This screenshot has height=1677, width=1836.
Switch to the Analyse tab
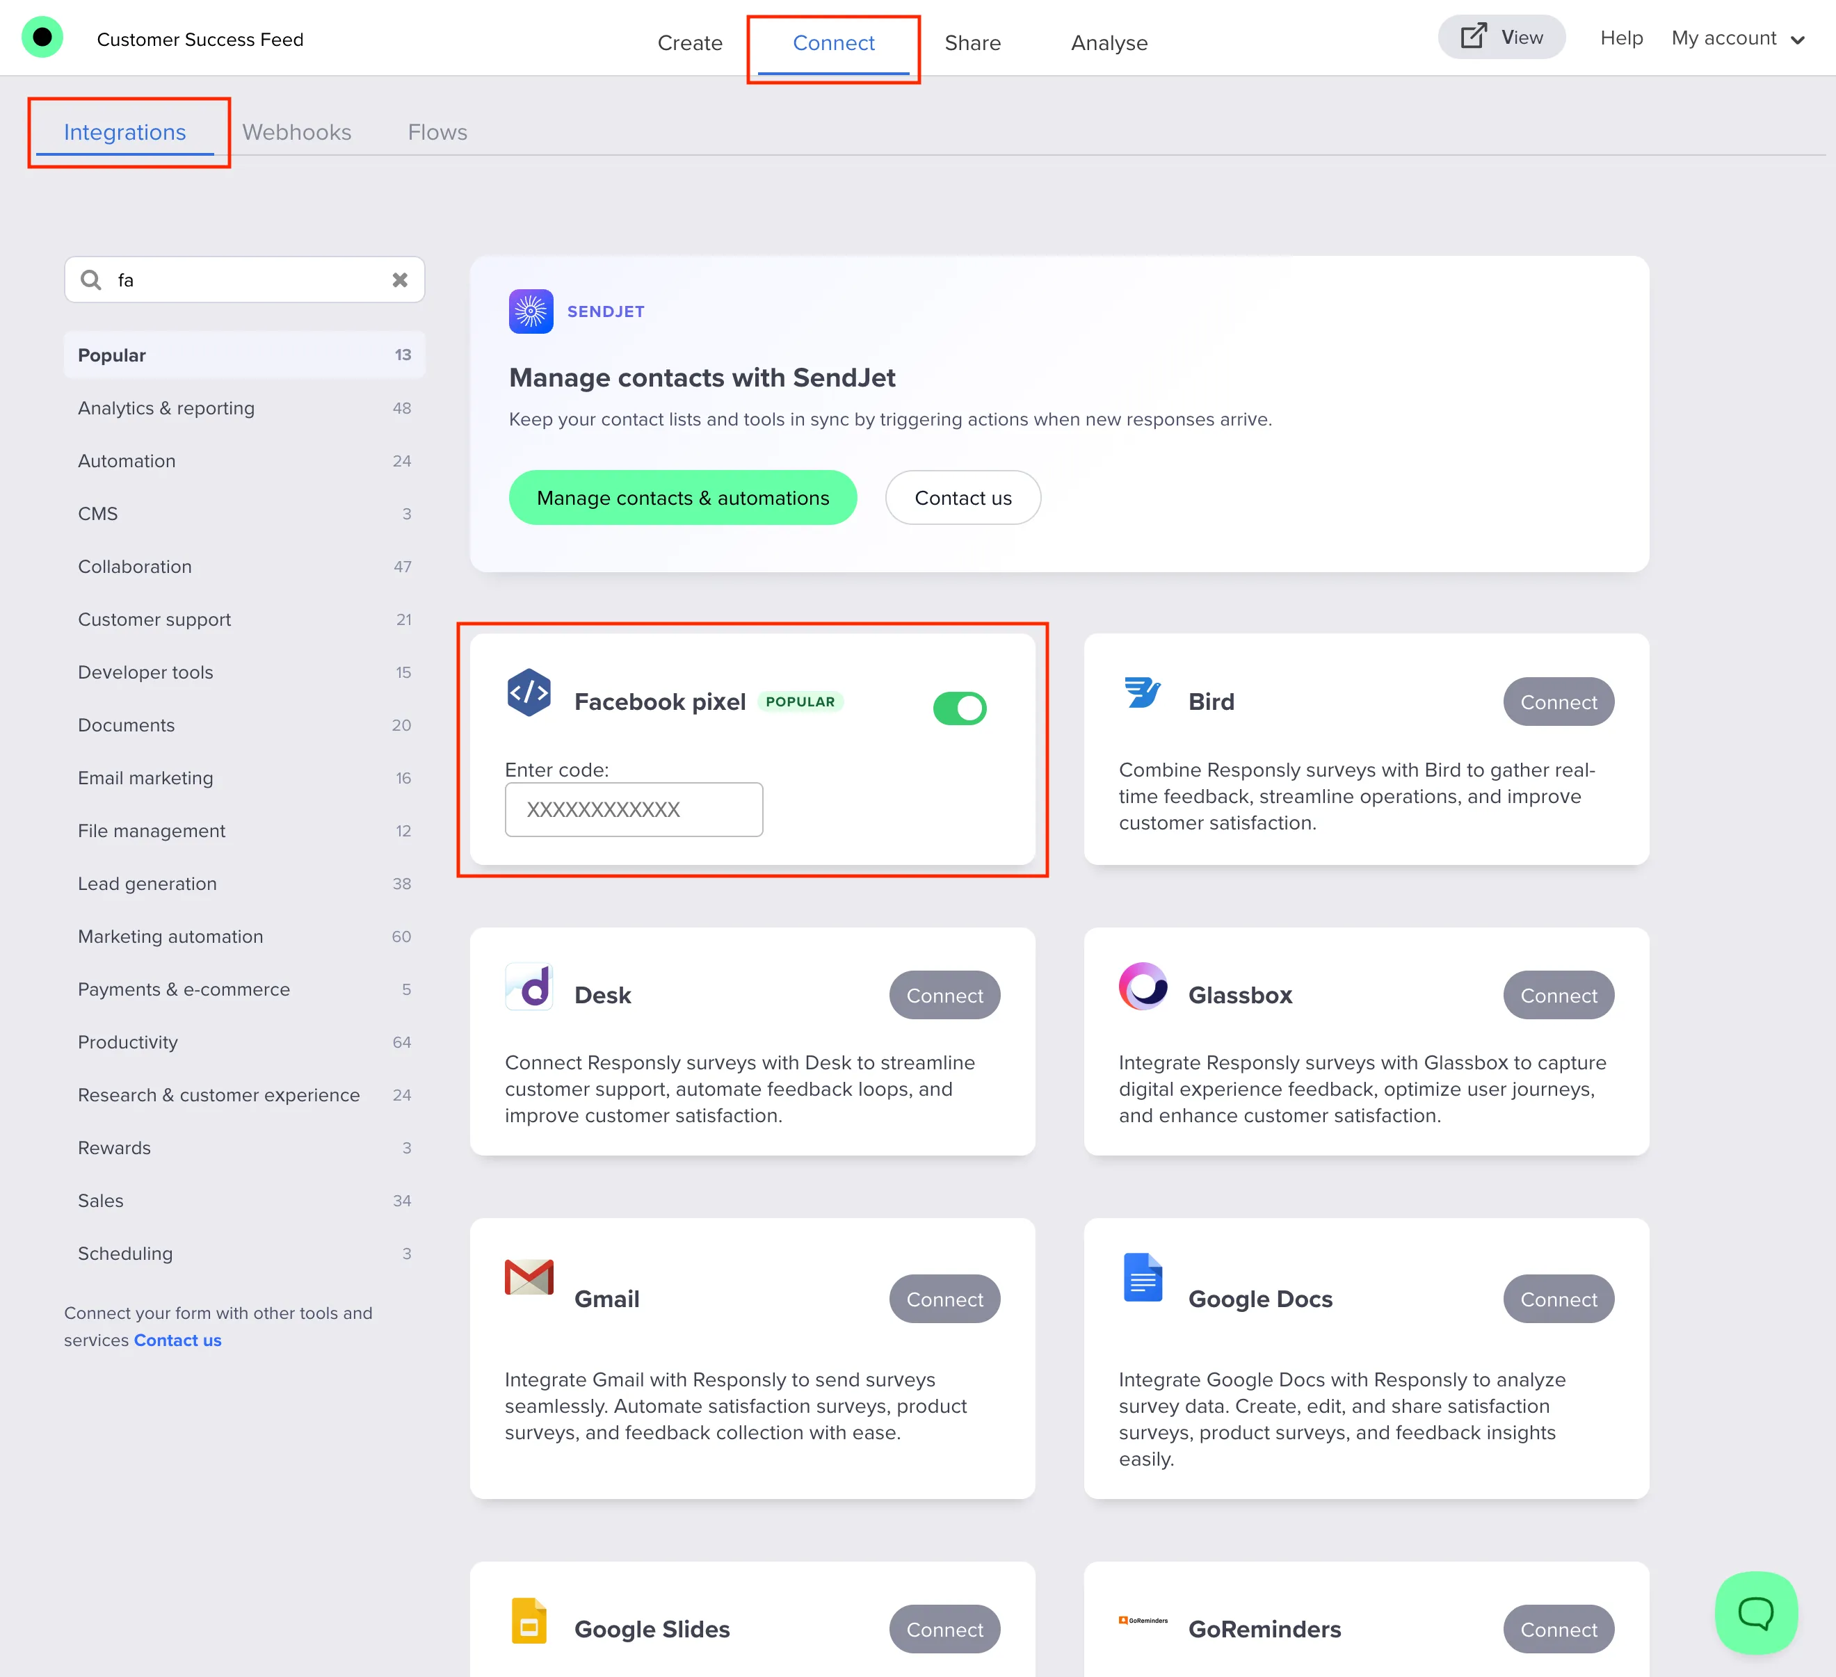[1109, 43]
